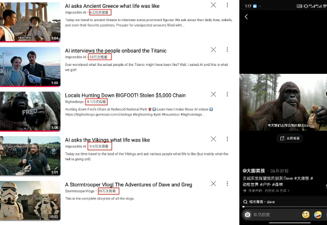Open three-dot menu for Stormtrooper Vlog video
The width and height of the screenshot is (327, 225).
(x=227, y=183)
